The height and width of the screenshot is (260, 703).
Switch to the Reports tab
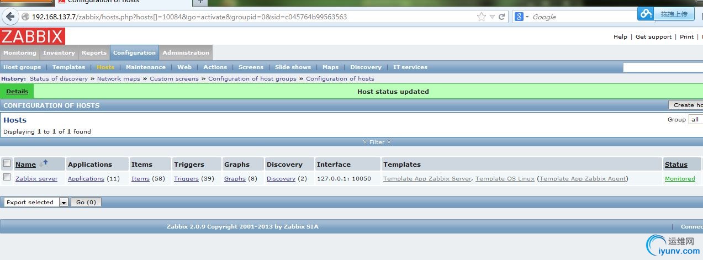[x=94, y=53]
